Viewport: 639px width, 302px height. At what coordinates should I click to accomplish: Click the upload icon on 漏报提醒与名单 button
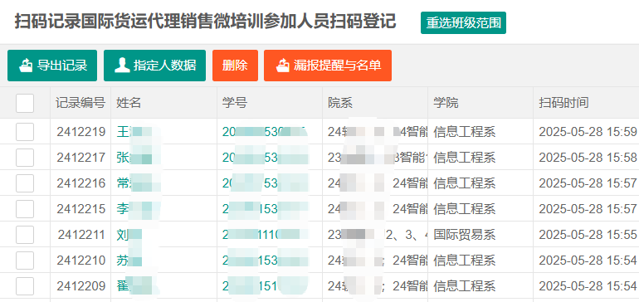pos(282,66)
